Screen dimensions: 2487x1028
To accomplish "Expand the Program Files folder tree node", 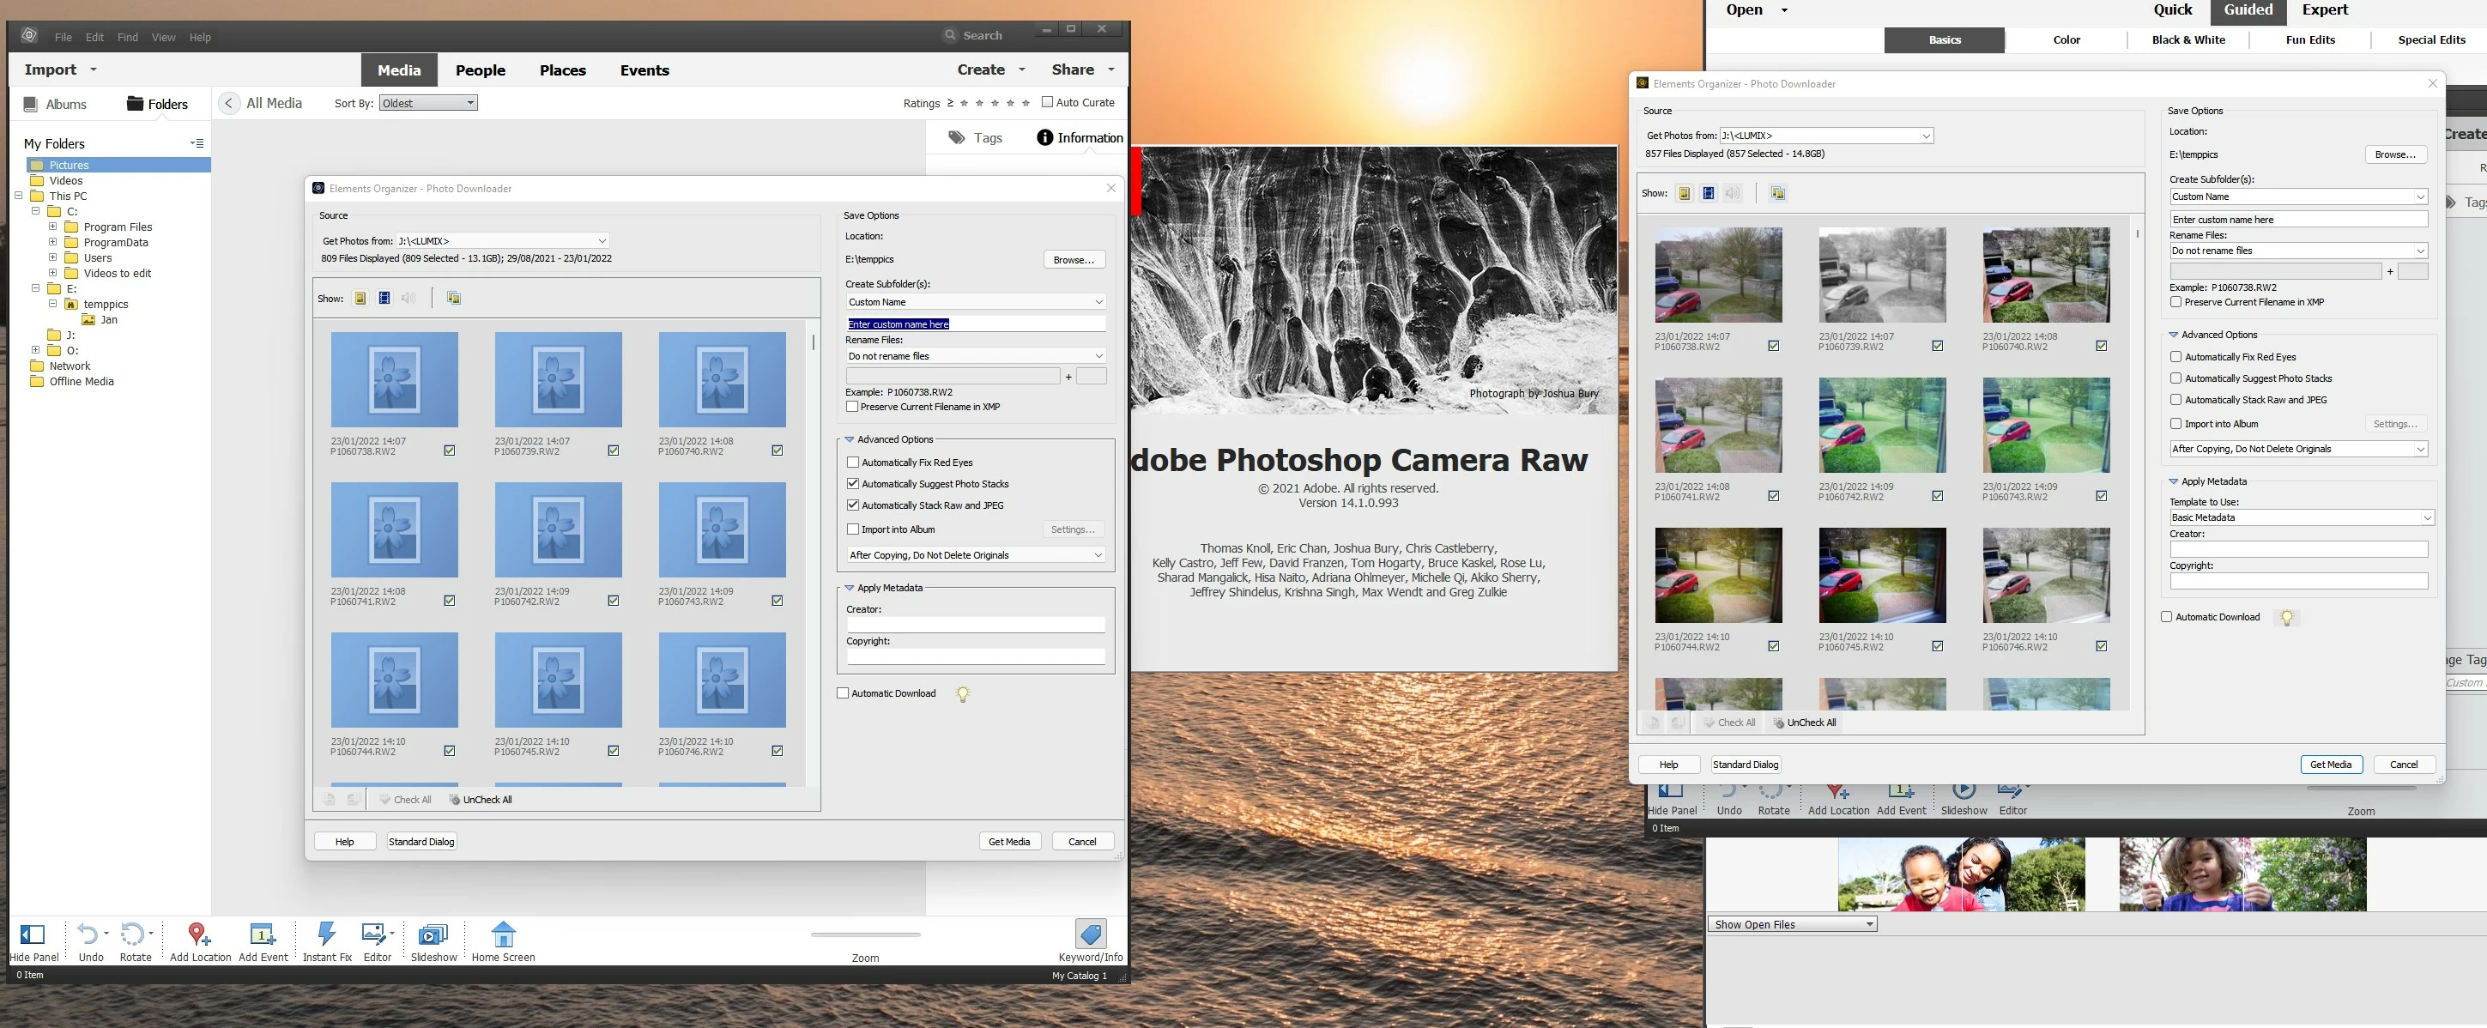I will (x=53, y=227).
